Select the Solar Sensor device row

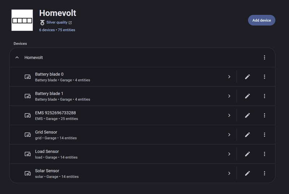tap(123, 173)
